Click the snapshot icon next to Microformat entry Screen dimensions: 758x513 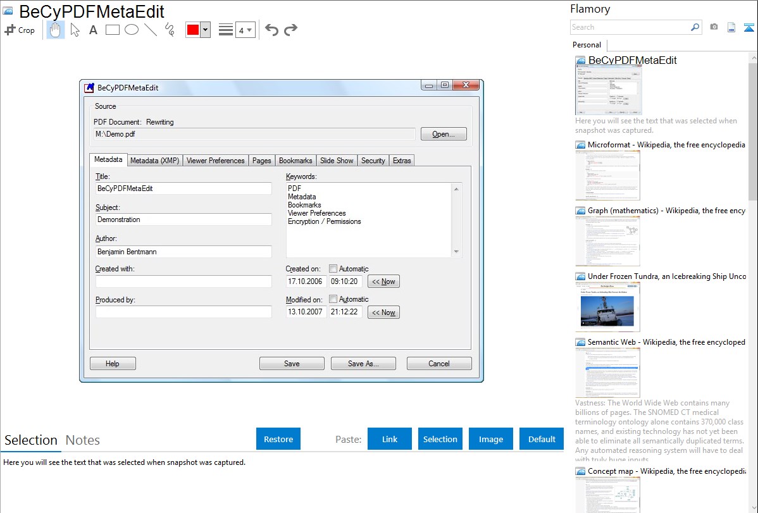click(580, 145)
